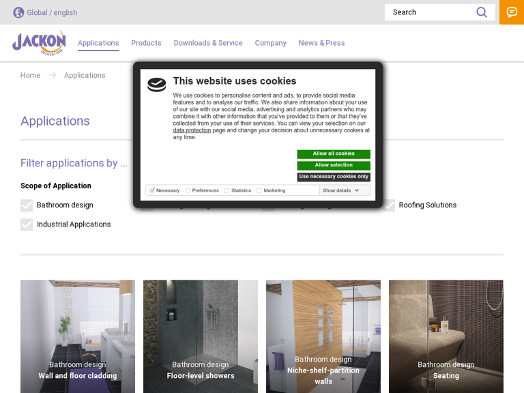524x393 pixels.
Task: Click the globe language icon
Action: click(x=18, y=12)
